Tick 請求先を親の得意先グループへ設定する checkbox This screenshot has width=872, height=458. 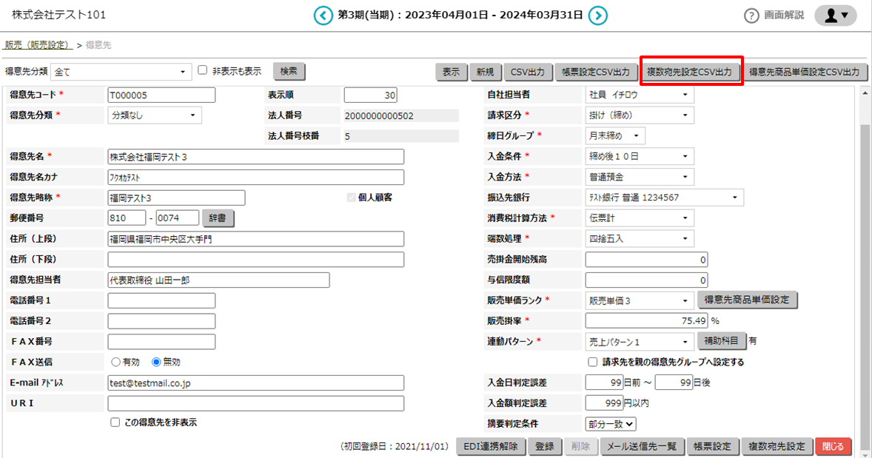click(592, 363)
